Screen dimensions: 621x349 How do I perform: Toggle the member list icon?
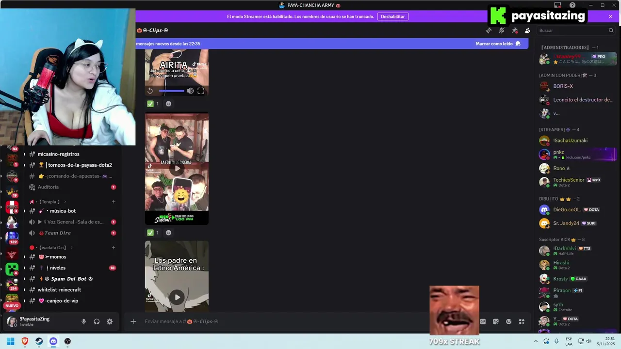(x=527, y=30)
